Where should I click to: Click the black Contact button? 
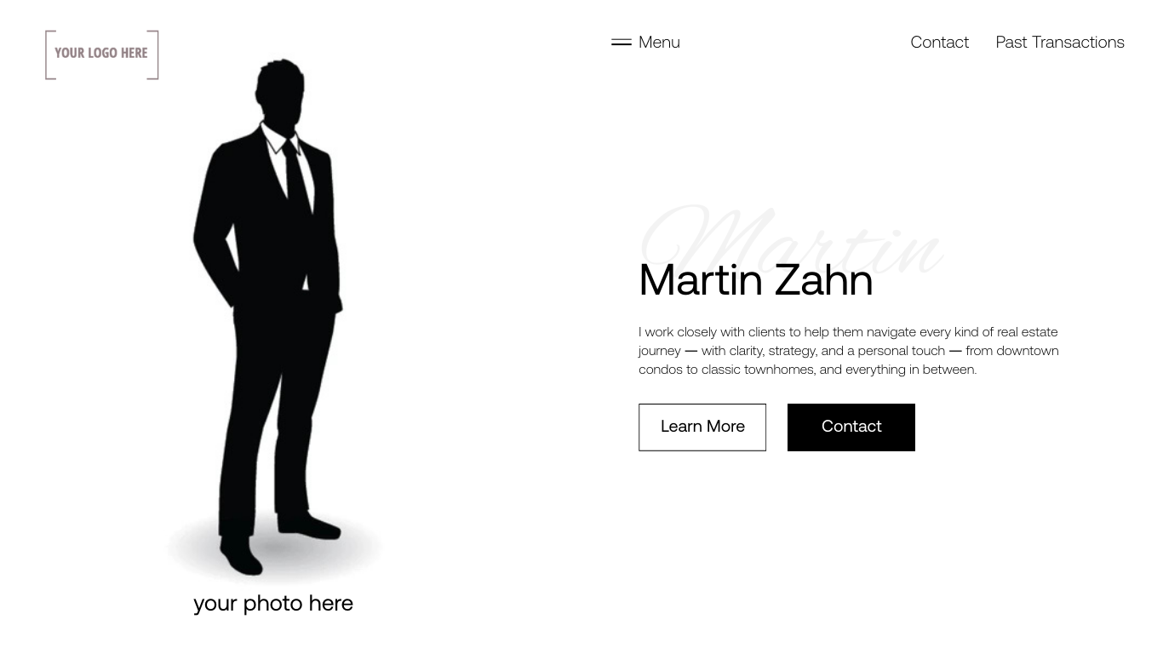(x=851, y=427)
